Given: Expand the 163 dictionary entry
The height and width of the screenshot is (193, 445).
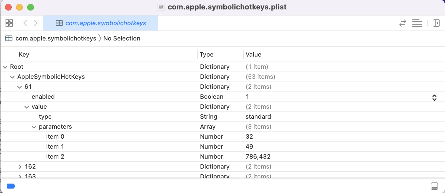Looking at the screenshot, I should [x=20, y=176].
